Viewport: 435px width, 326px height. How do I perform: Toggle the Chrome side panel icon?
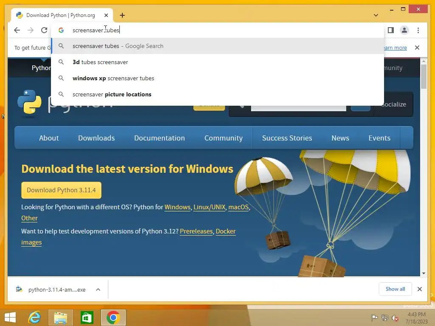(391, 30)
